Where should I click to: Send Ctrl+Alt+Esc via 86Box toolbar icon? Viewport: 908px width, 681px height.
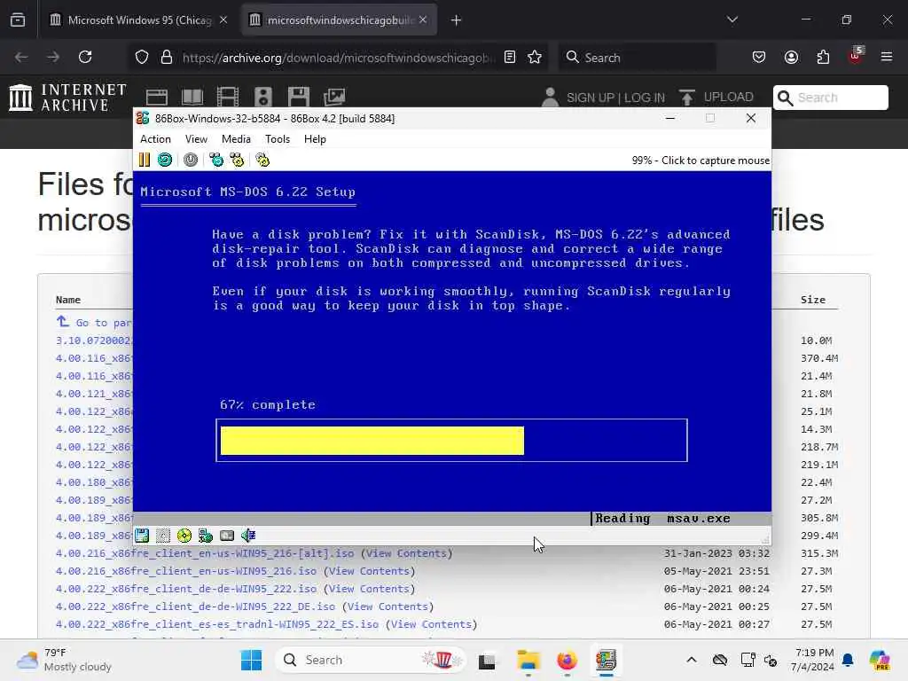coord(237,160)
